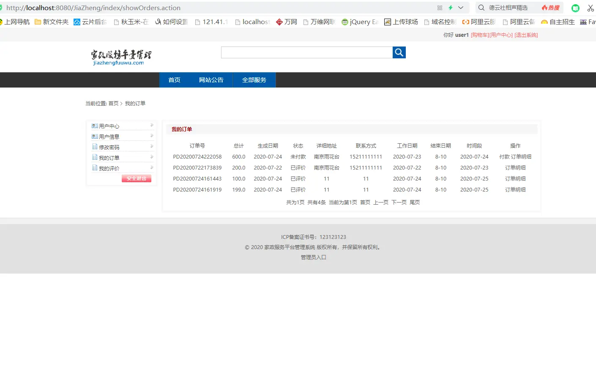The width and height of the screenshot is (596, 389).
Task: Open the 上网导航 bookmark
Action: [x=15, y=22]
